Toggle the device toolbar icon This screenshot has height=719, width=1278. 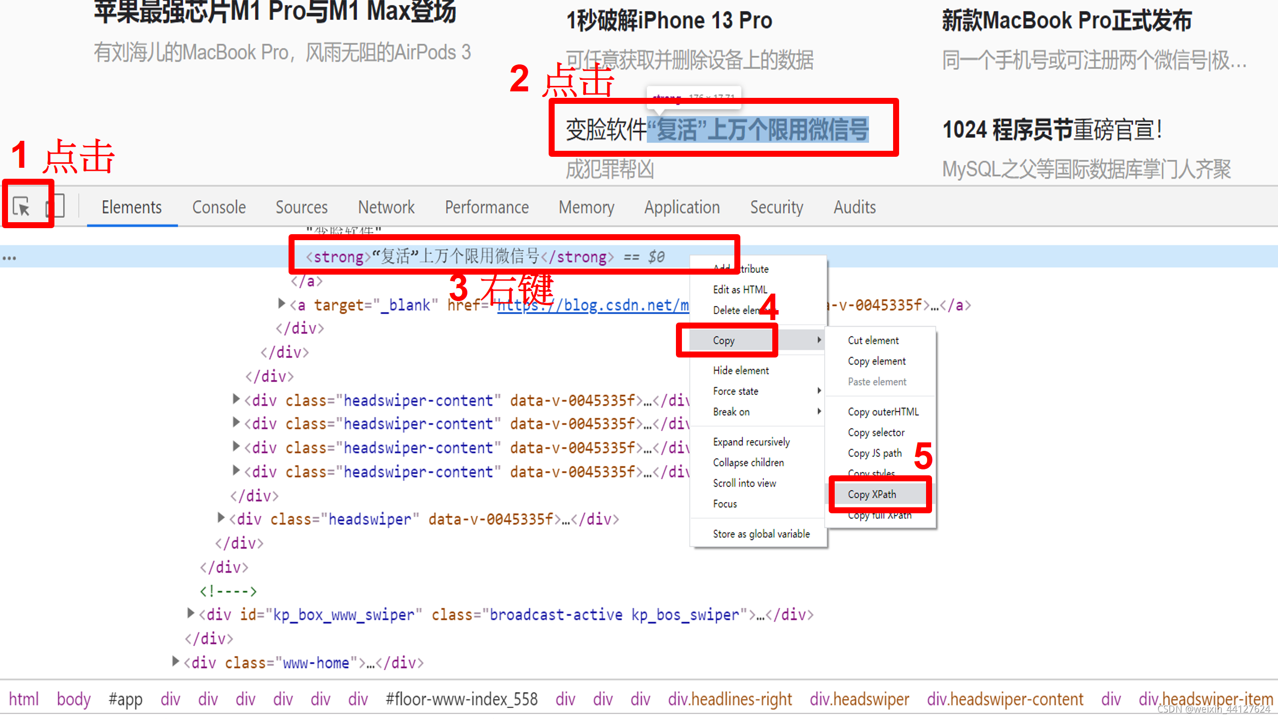(55, 206)
